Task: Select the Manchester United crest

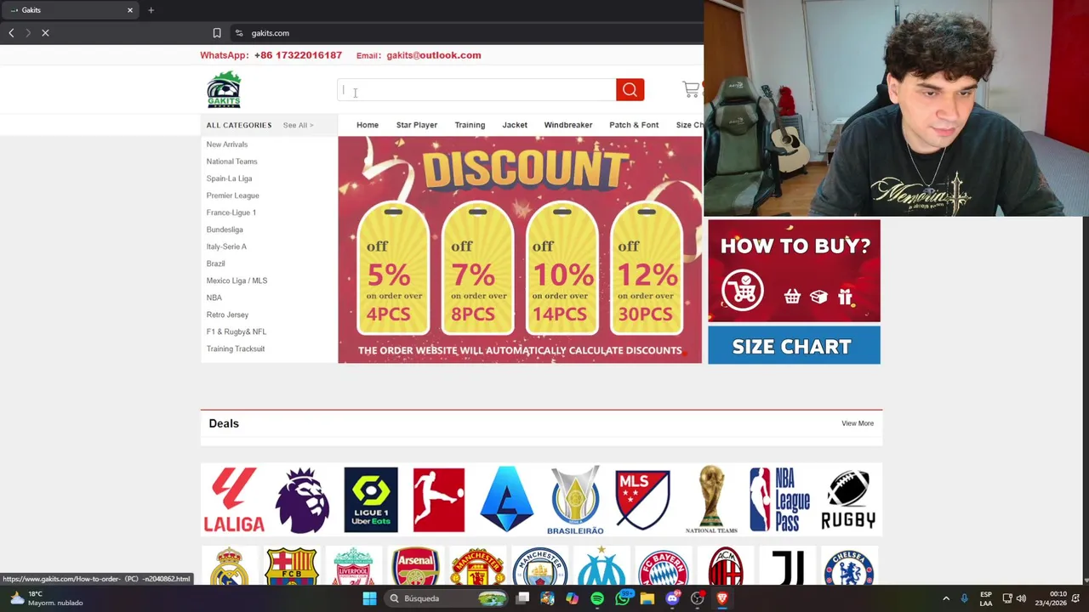Action: tap(477, 567)
